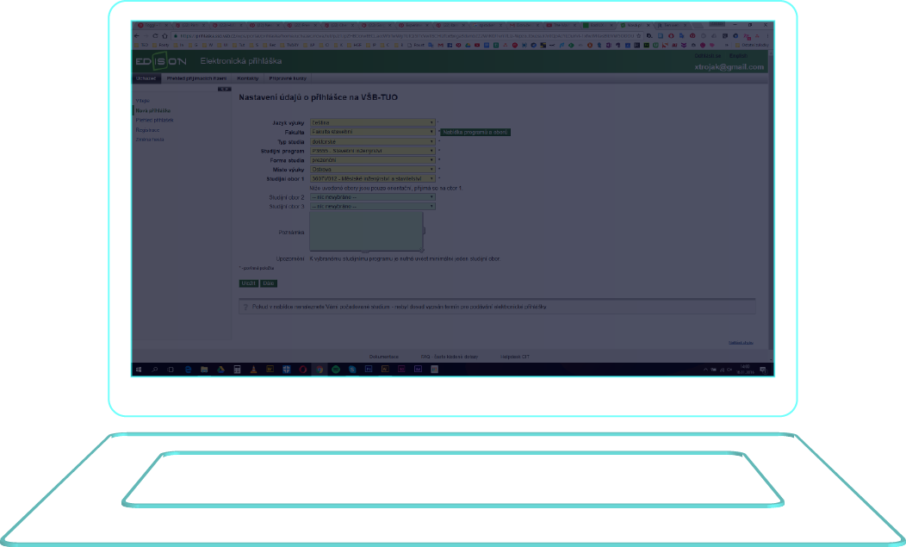Collapse the sidebar with the arrows toggle
This screenshot has height=547, width=906.
pos(224,89)
